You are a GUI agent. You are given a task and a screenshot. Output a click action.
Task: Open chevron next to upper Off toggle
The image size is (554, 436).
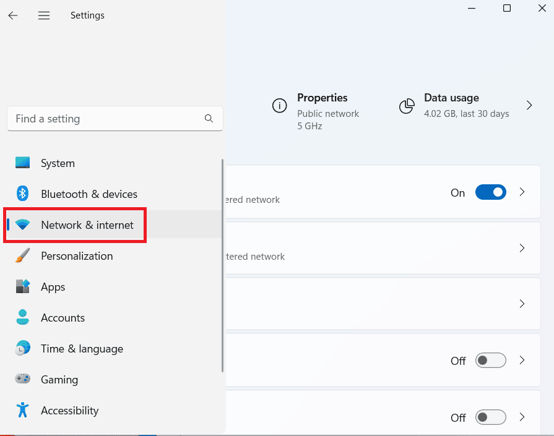pyautogui.click(x=522, y=361)
